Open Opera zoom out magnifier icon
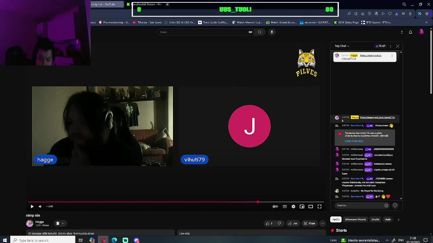 [x=349, y=13]
